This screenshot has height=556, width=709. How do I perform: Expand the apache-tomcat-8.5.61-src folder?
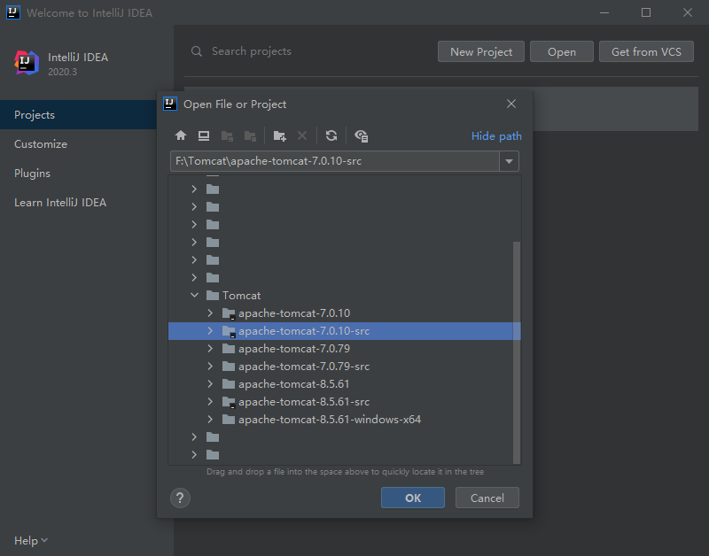tap(210, 402)
